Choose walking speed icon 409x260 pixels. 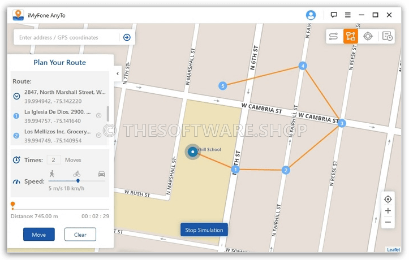[x=52, y=174]
